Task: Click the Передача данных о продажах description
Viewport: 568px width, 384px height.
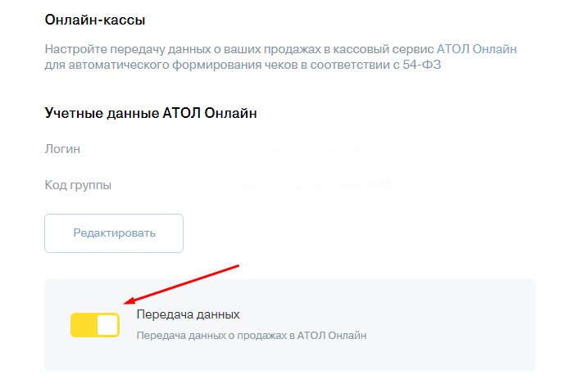Action: pos(252,336)
